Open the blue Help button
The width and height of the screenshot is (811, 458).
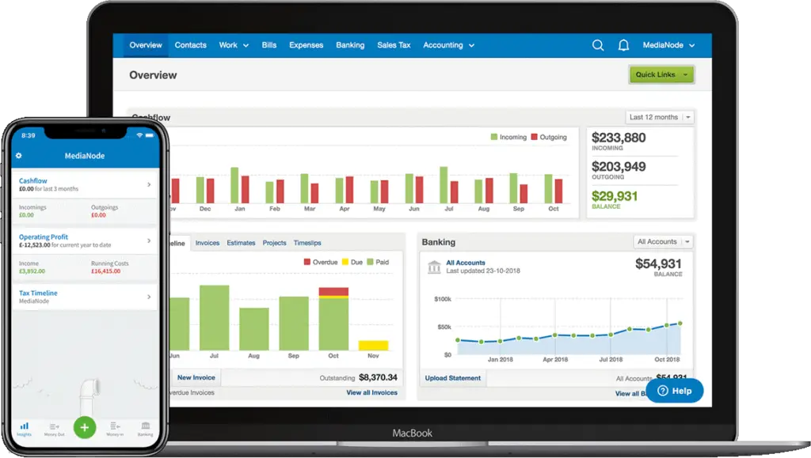pyautogui.click(x=675, y=391)
